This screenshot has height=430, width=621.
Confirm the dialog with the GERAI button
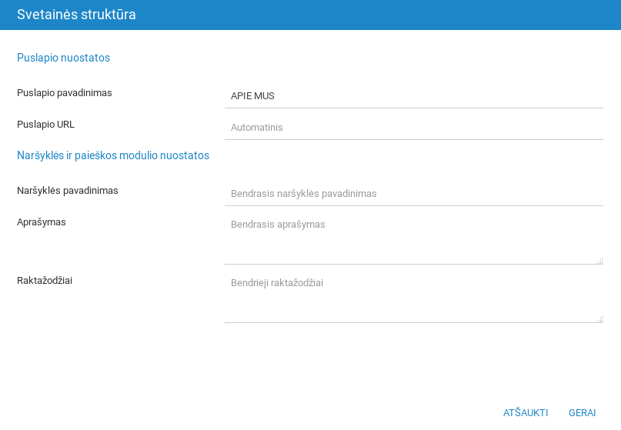pos(582,413)
